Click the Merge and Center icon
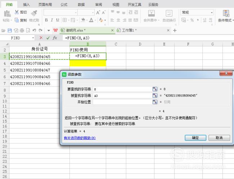Screen dimensions: 234x179 tap(151, 13)
